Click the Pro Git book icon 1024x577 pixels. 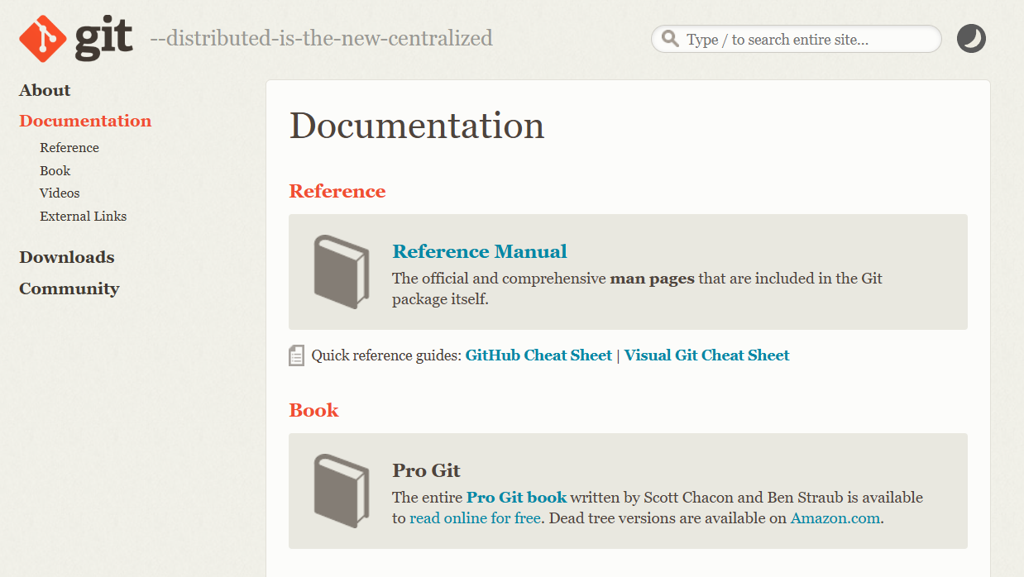click(341, 491)
